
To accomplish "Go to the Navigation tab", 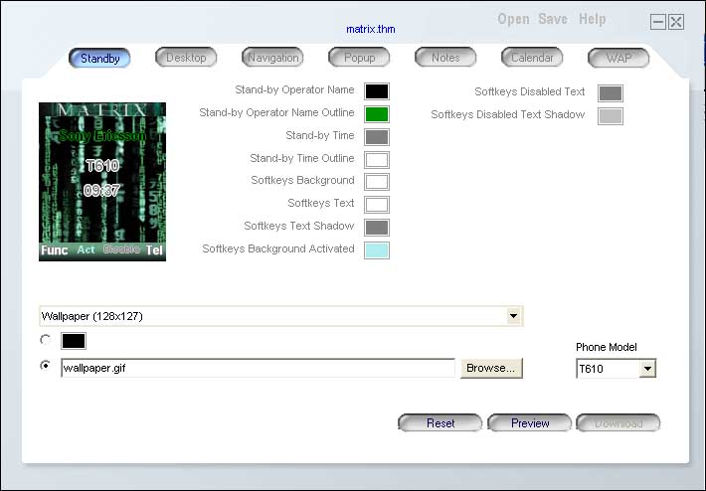I will click(x=272, y=58).
